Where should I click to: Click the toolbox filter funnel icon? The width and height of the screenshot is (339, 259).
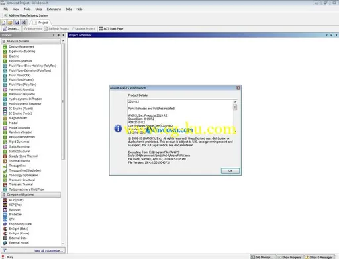click(x=5, y=250)
